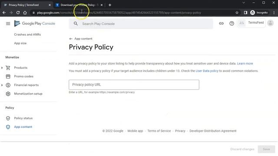Open Privacy footer link
Image resolution: width=278 pixels, height=156 pixels.
click(180, 131)
